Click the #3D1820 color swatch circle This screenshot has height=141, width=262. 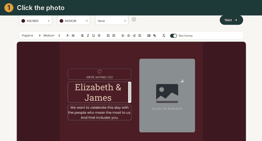point(23,21)
